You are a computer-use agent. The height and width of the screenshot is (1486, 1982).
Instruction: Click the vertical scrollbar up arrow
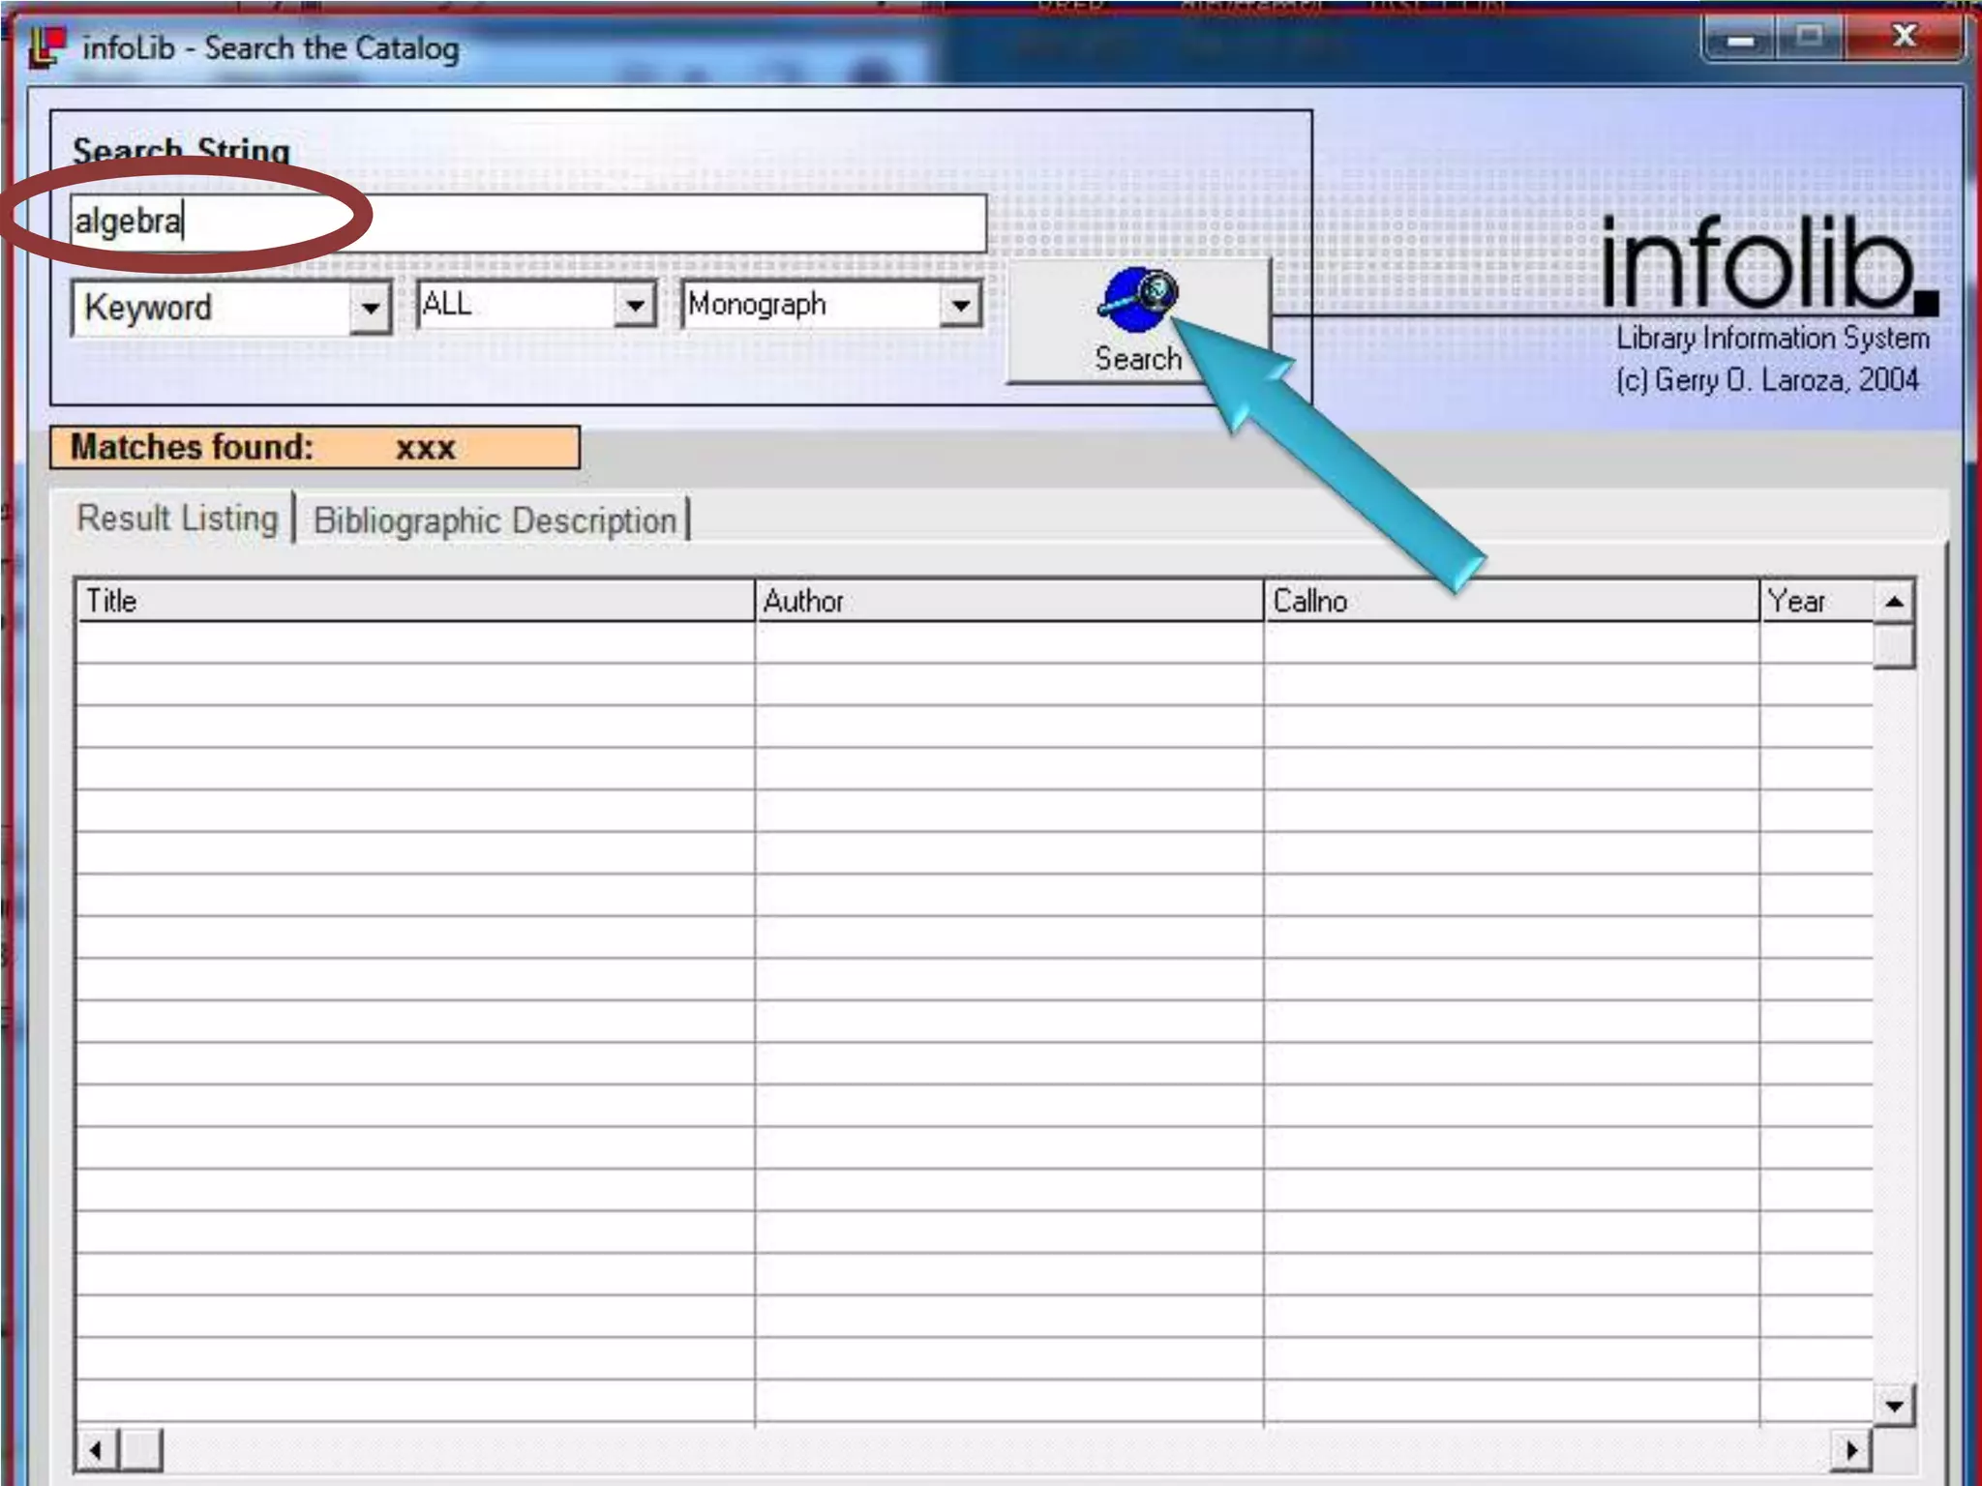point(1894,603)
